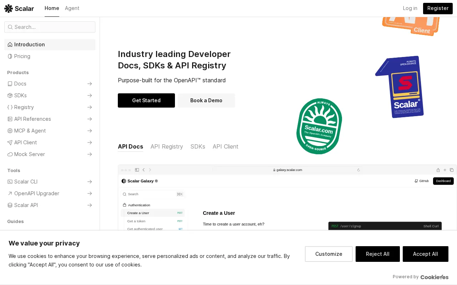Select the API Docs tab
457x285 pixels.
[x=130, y=146]
